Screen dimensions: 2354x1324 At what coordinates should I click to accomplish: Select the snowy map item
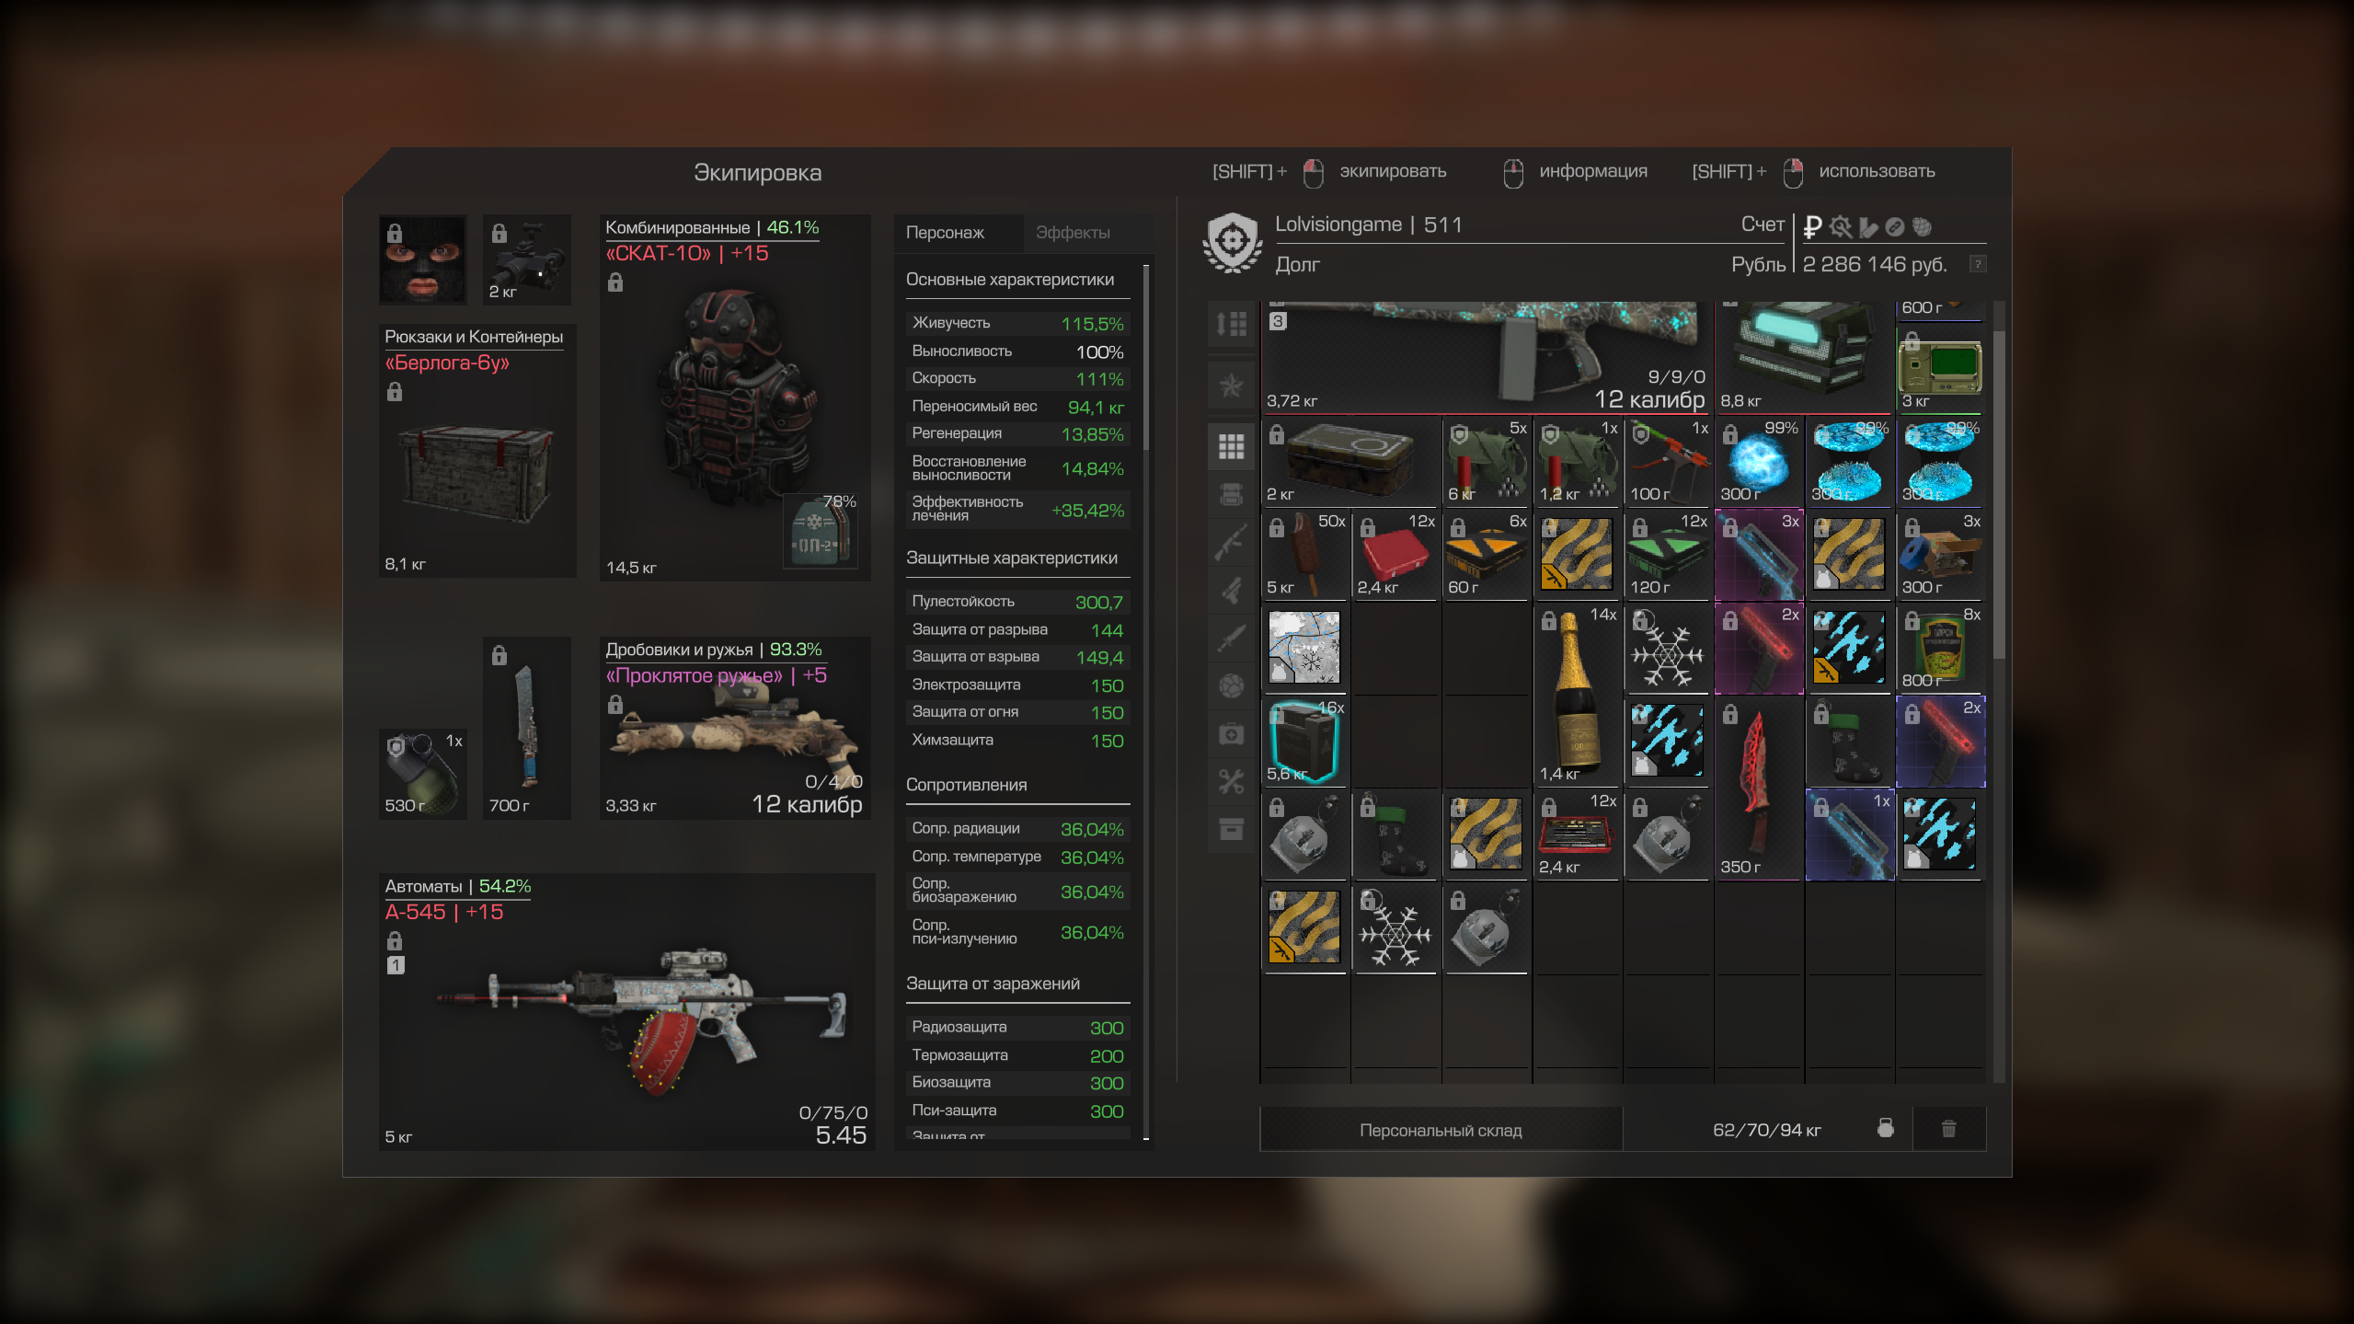click(1305, 649)
